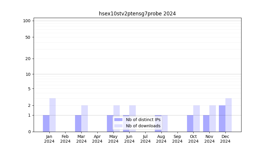Image resolution: width=268 pixels, height=148 pixels.
Task: Click the January distinct IPs bar
Action: (x=46, y=123)
